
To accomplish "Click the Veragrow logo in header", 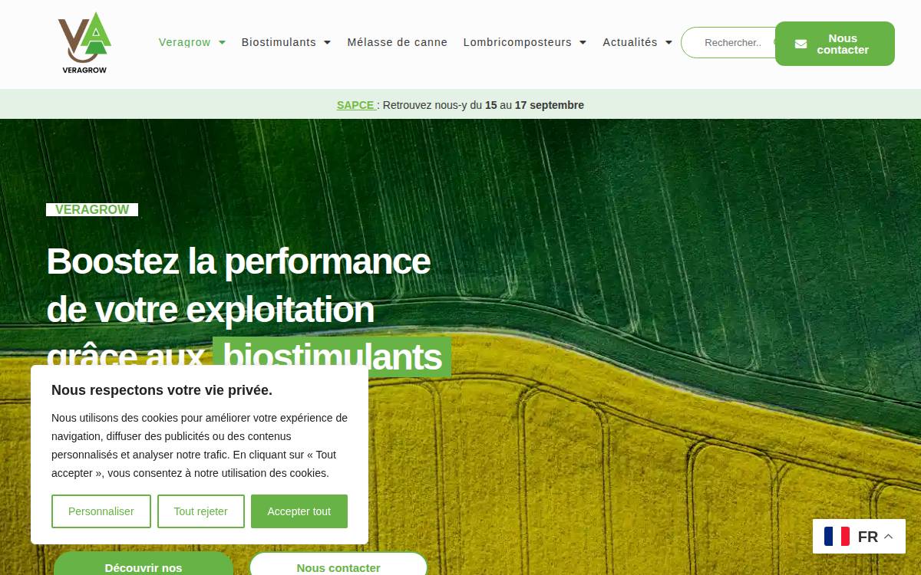I will tap(84, 43).
